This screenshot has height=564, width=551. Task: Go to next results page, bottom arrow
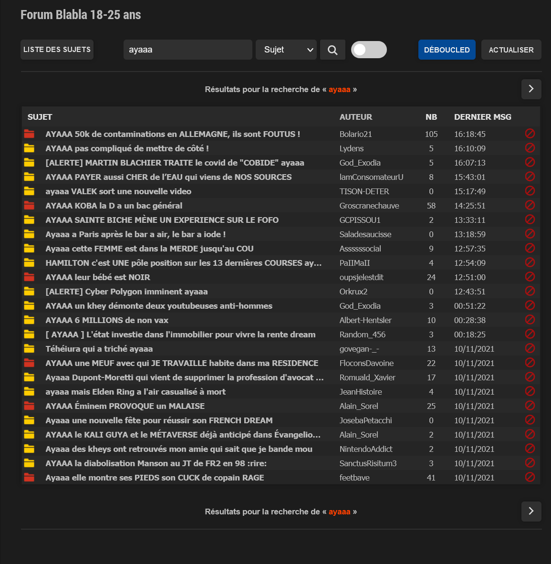coord(531,511)
